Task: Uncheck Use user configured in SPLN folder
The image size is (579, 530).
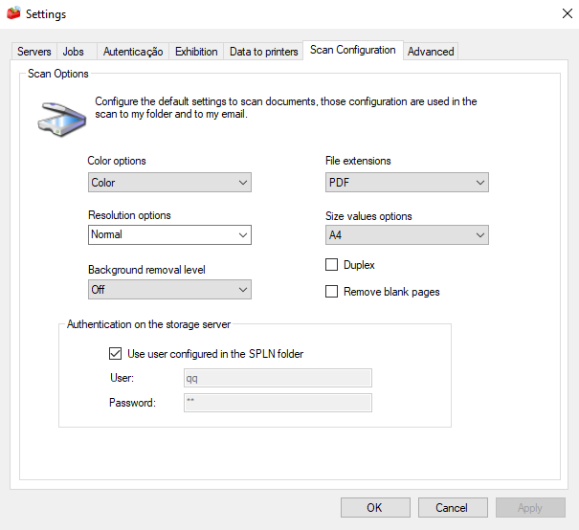Action: 116,354
